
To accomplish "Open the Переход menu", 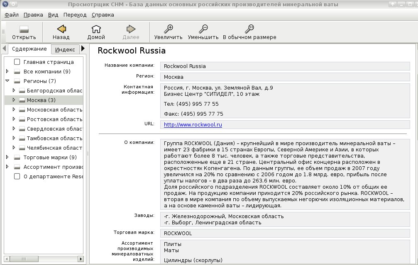I will pyautogui.click(x=75, y=15).
